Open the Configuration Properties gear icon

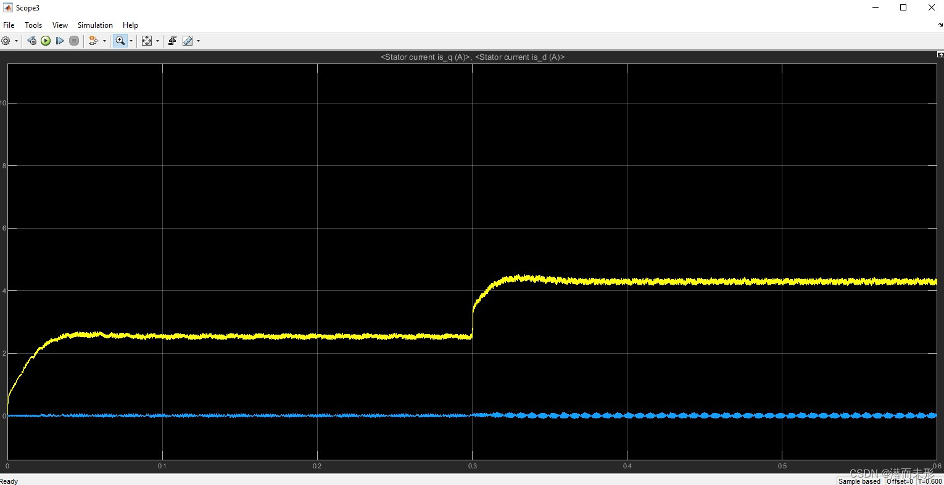coord(6,41)
